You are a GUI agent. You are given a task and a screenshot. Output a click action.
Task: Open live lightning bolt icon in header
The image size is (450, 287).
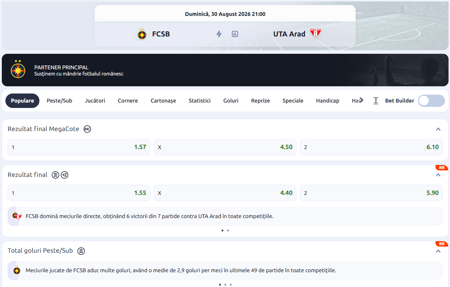pyautogui.click(x=219, y=34)
